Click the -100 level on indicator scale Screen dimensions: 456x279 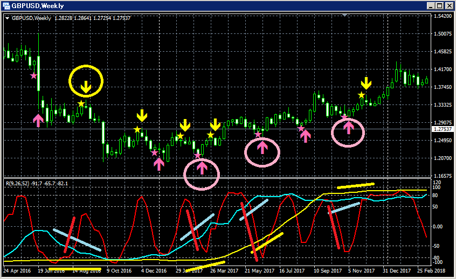coord(437,262)
